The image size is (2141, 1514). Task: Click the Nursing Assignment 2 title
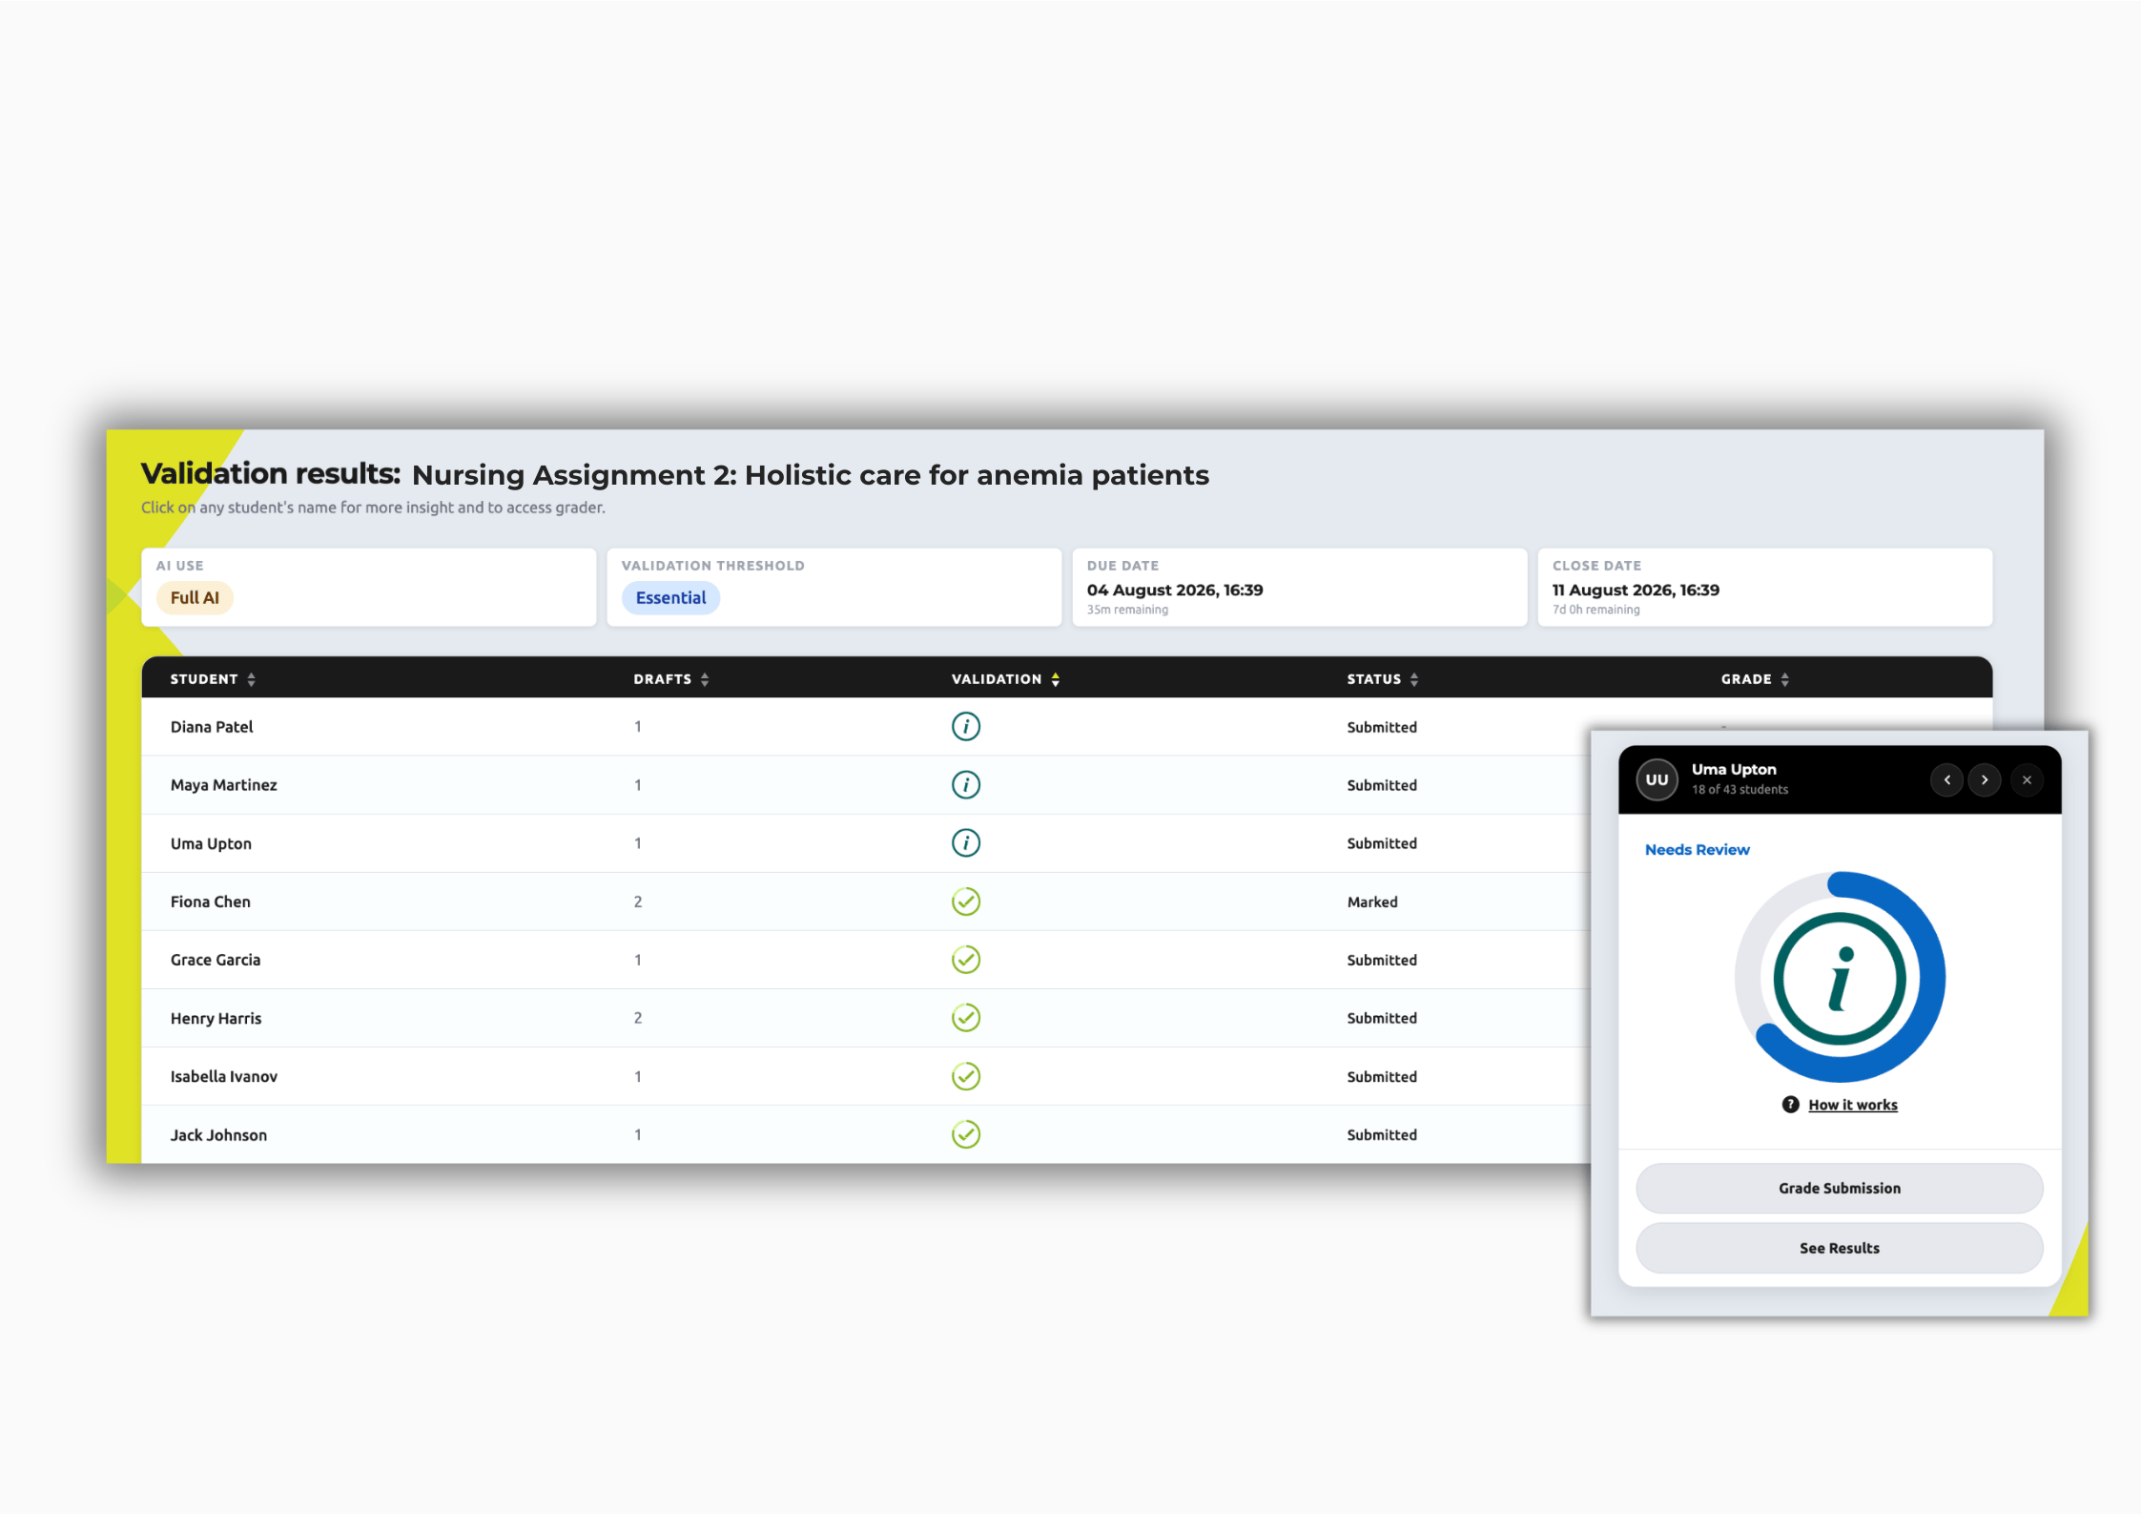click(810, 475)
